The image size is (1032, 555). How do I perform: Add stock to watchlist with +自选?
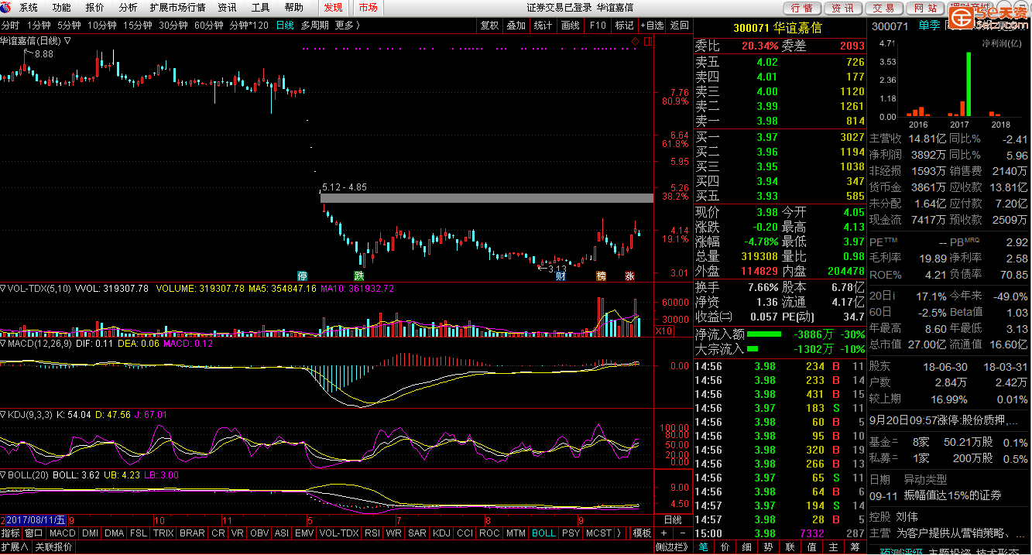[x=652, y=25]
